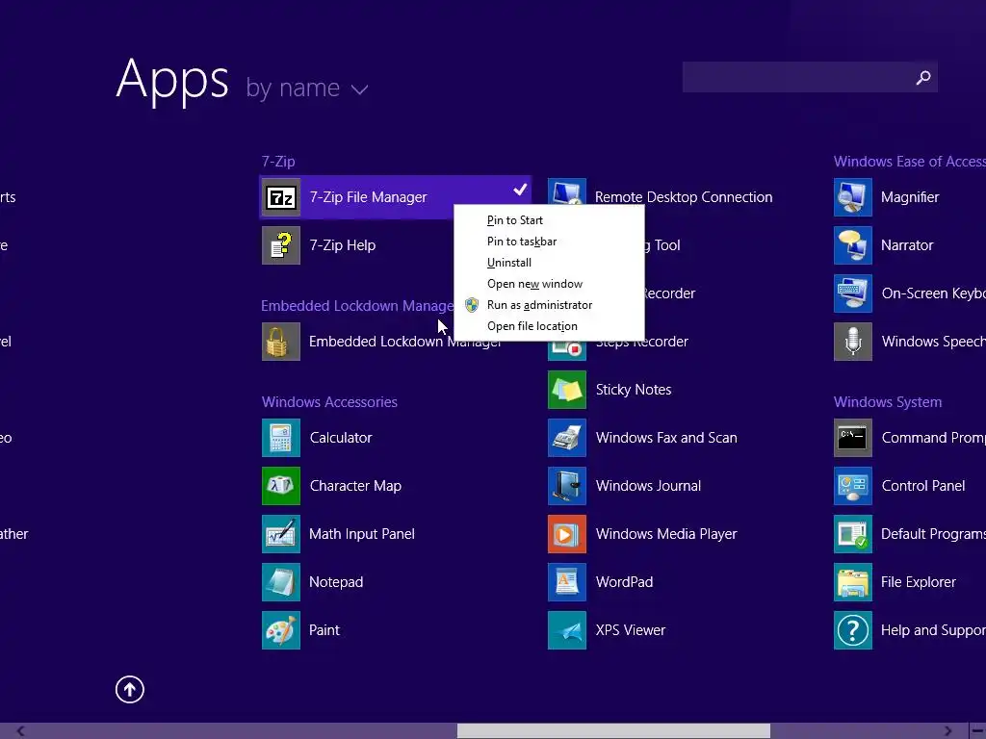
Task: Click the Windows Ease of Access header
Action: point(909,162)
